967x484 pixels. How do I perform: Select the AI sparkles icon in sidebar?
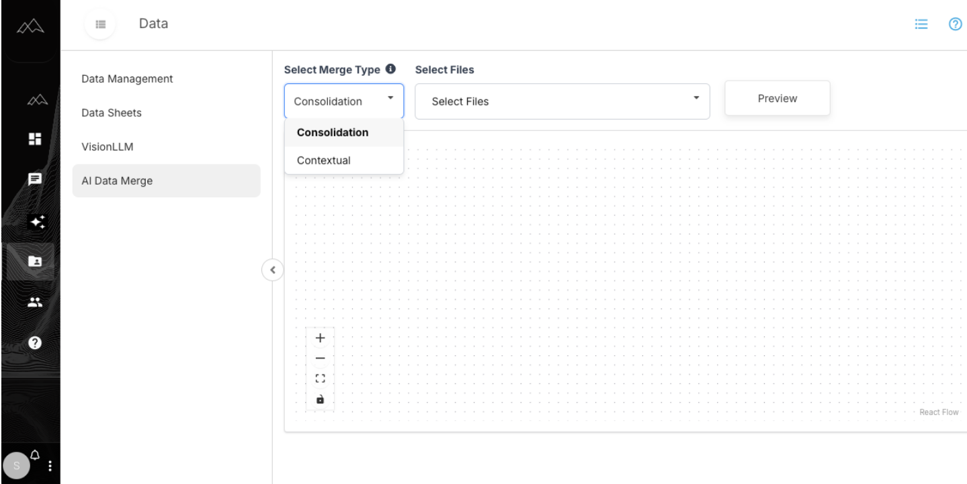click(x=37, y=222)
